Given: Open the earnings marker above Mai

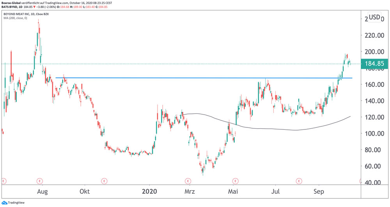Looking at the screenshot, I should tap(235, 181).
